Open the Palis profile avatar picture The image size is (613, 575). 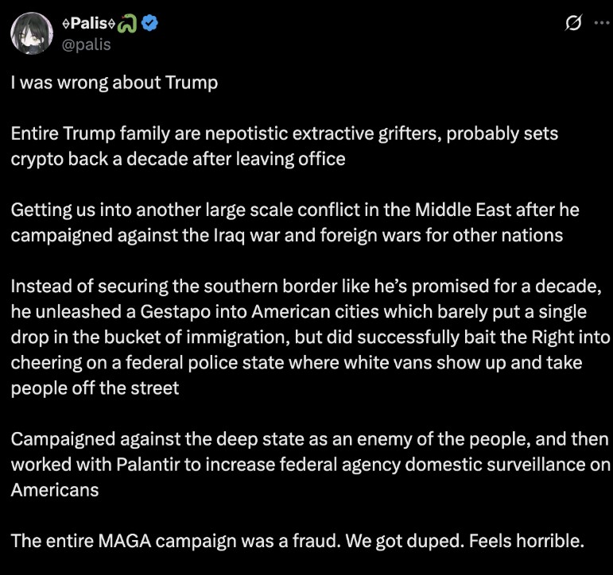tap(32, 33)
